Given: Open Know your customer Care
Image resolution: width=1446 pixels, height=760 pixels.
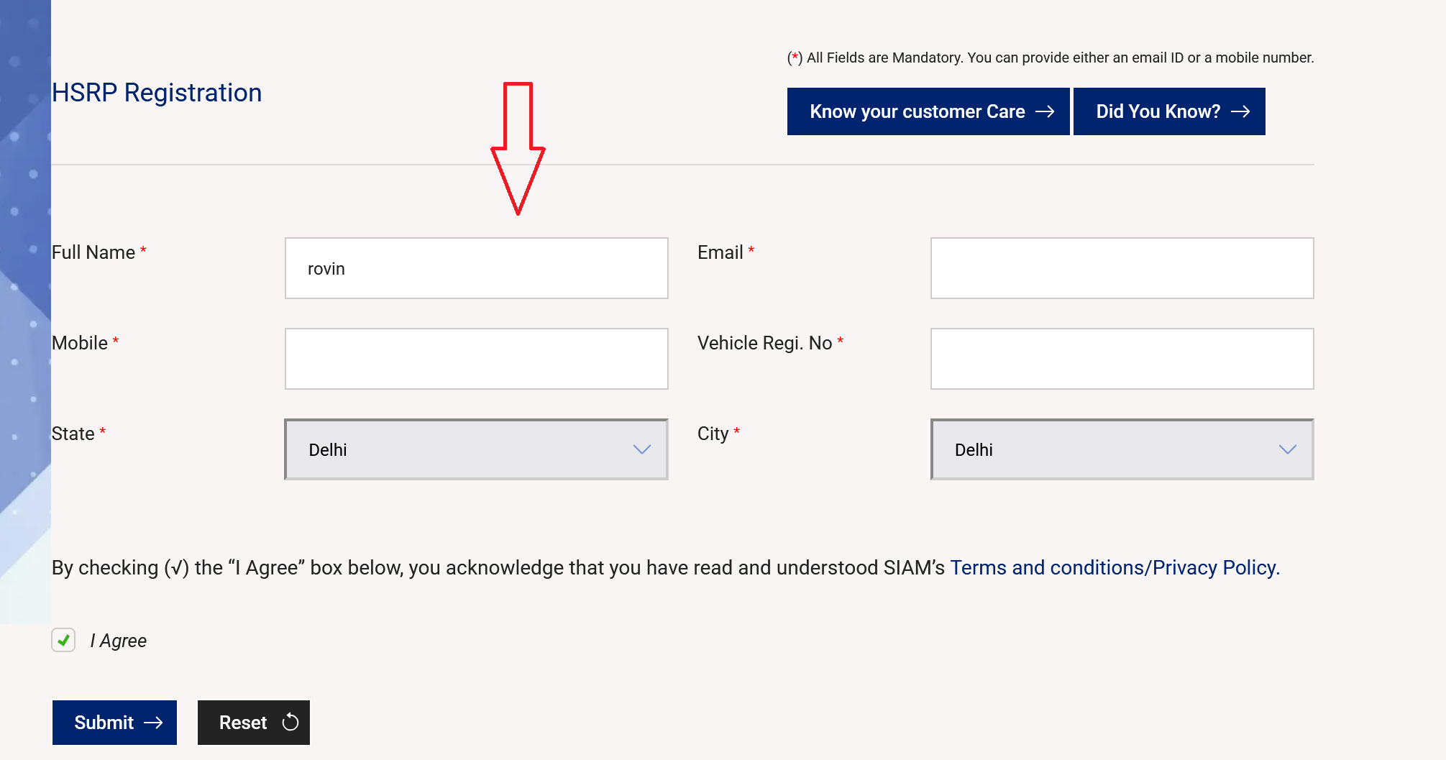Looking at the screenshot, I should pos(917,111).
